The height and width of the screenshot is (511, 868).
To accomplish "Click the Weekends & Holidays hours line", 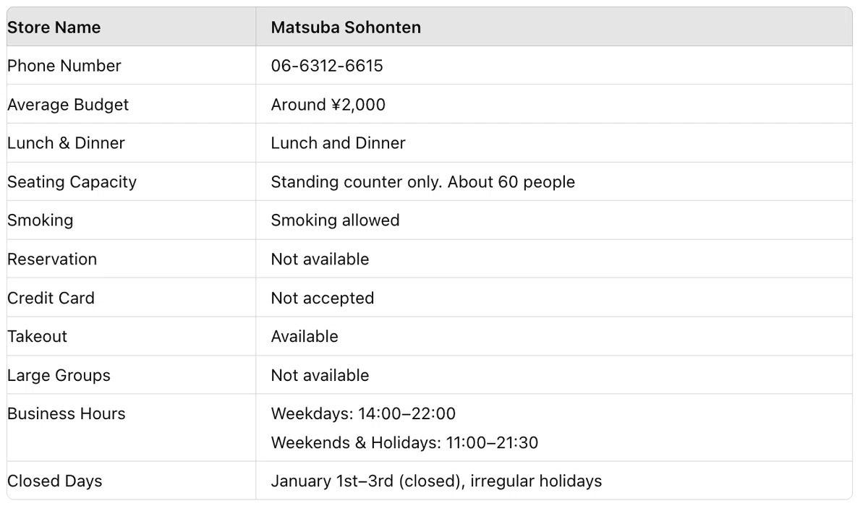I will [x=404, y=442].
